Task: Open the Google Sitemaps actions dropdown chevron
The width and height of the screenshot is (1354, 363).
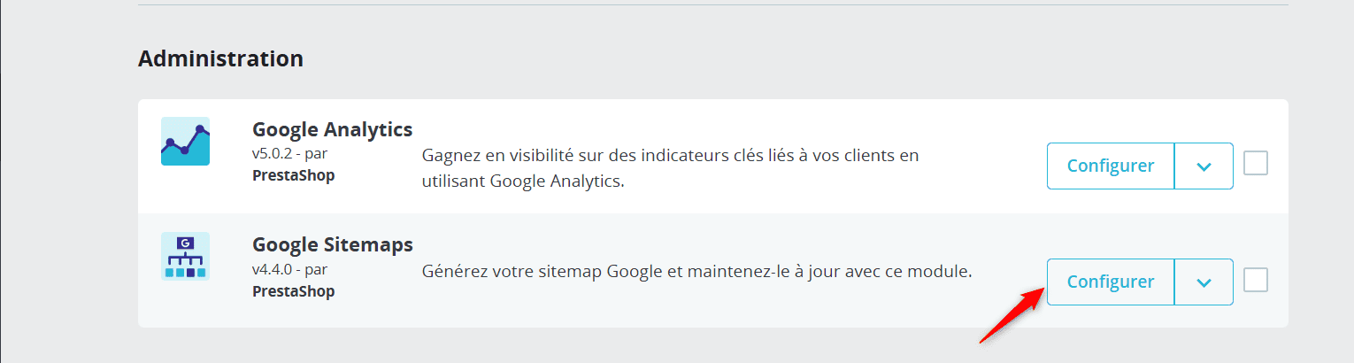Action: pos(1204,282)
